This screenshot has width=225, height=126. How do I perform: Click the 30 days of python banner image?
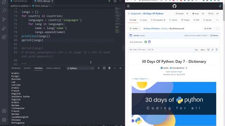[x=174, y=104]
